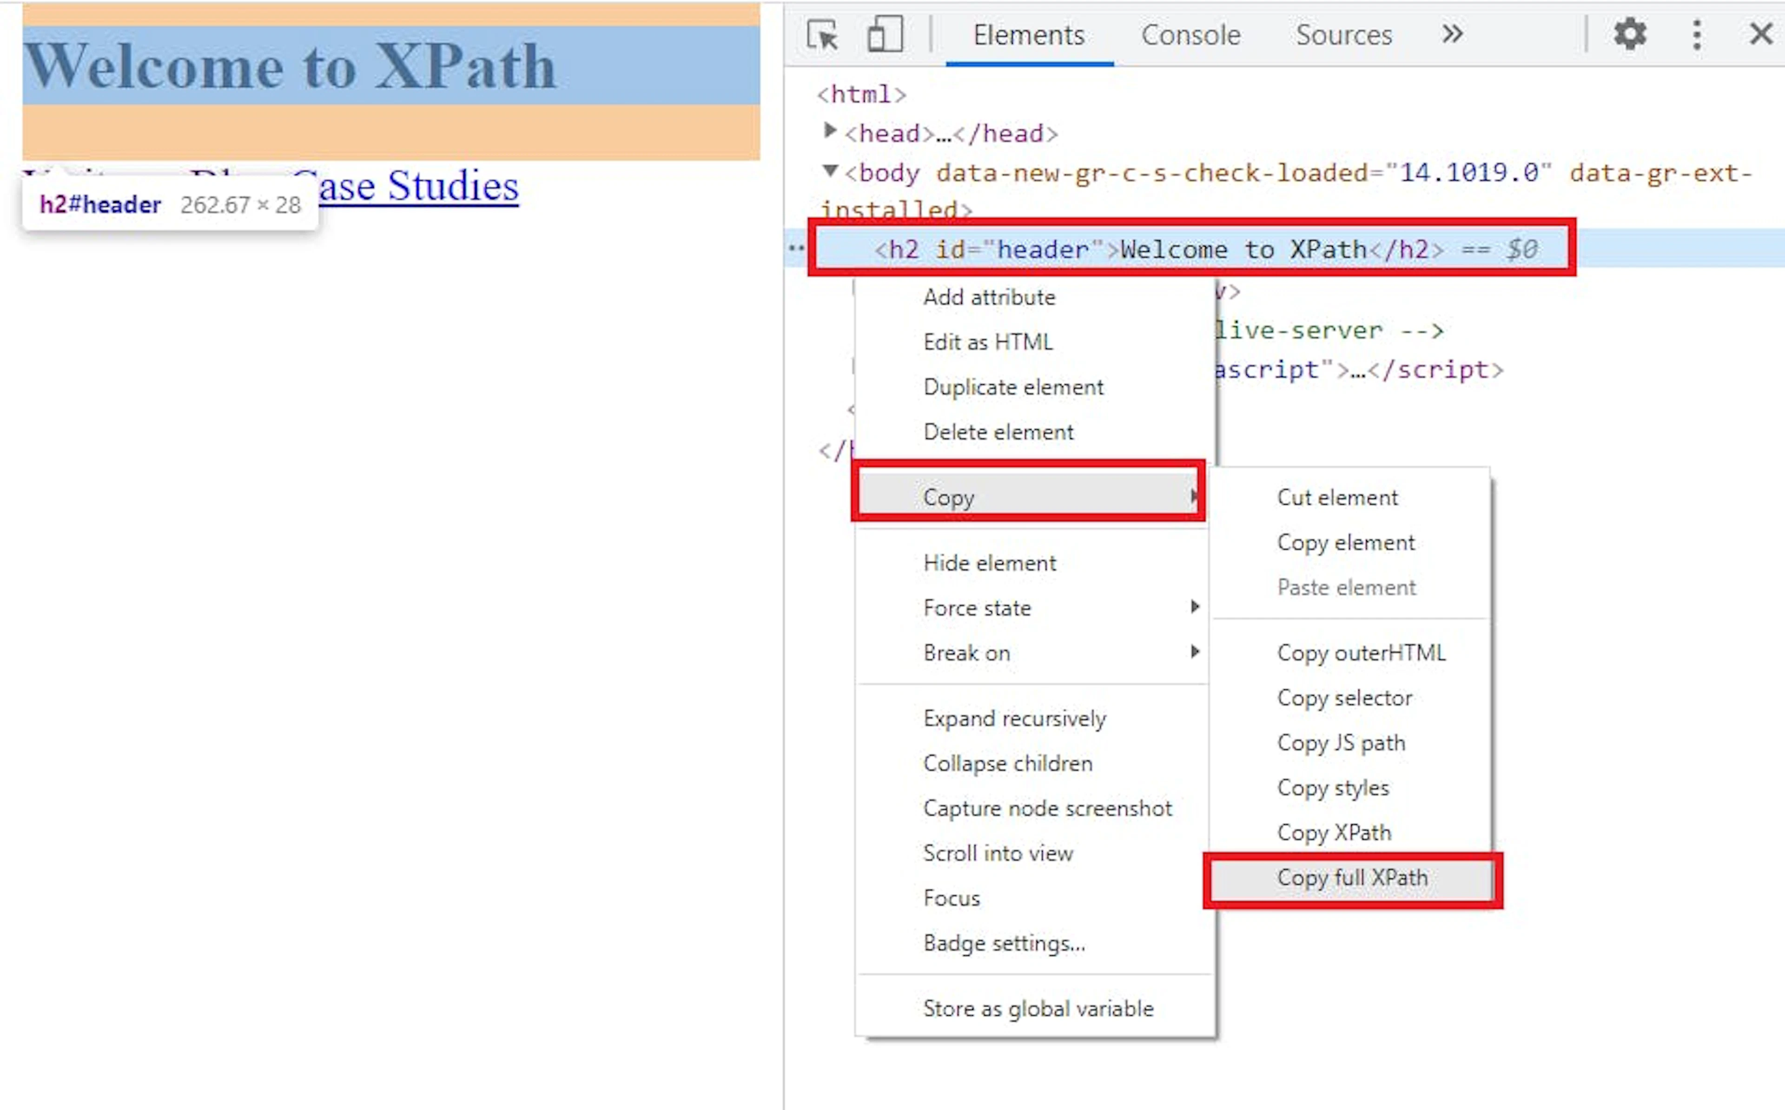Close the DevTools panel
The height and width of the screenshot is (1110, 1785).
point(1761,34)
